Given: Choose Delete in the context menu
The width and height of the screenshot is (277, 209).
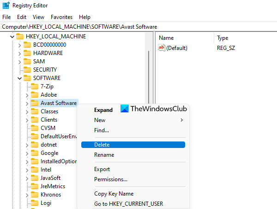Looking at the screenshot, I should tap(133, 145).
